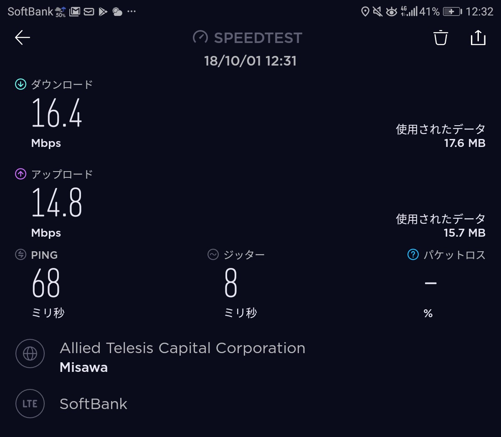Tap the 68 millisecond ping value
The image size is (501, 437).
[x=46, y=283]
